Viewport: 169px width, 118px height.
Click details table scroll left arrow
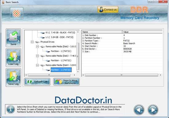click(83, 75)
